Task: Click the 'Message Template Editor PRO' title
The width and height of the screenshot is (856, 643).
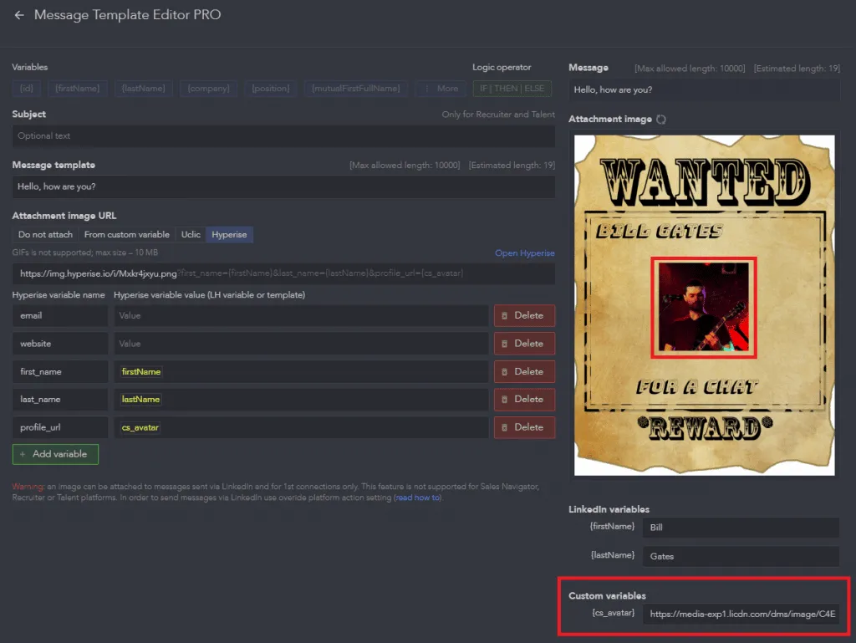Action: [127, 15]
